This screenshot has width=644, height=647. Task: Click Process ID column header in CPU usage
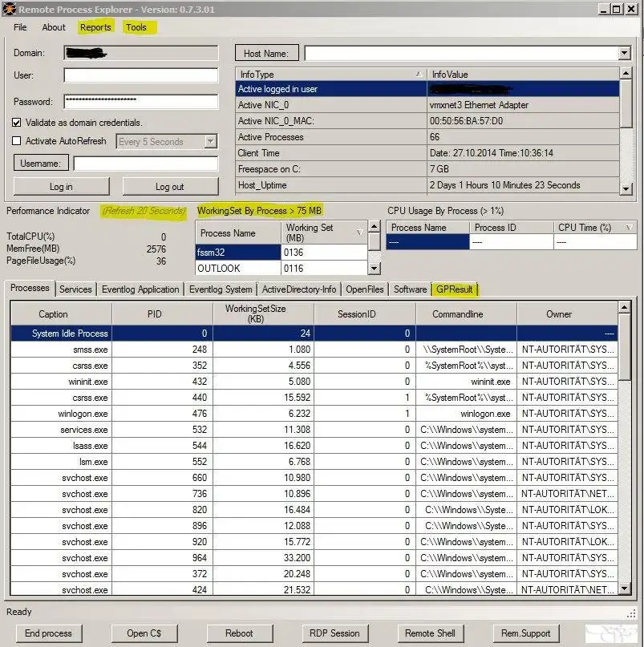512,228
